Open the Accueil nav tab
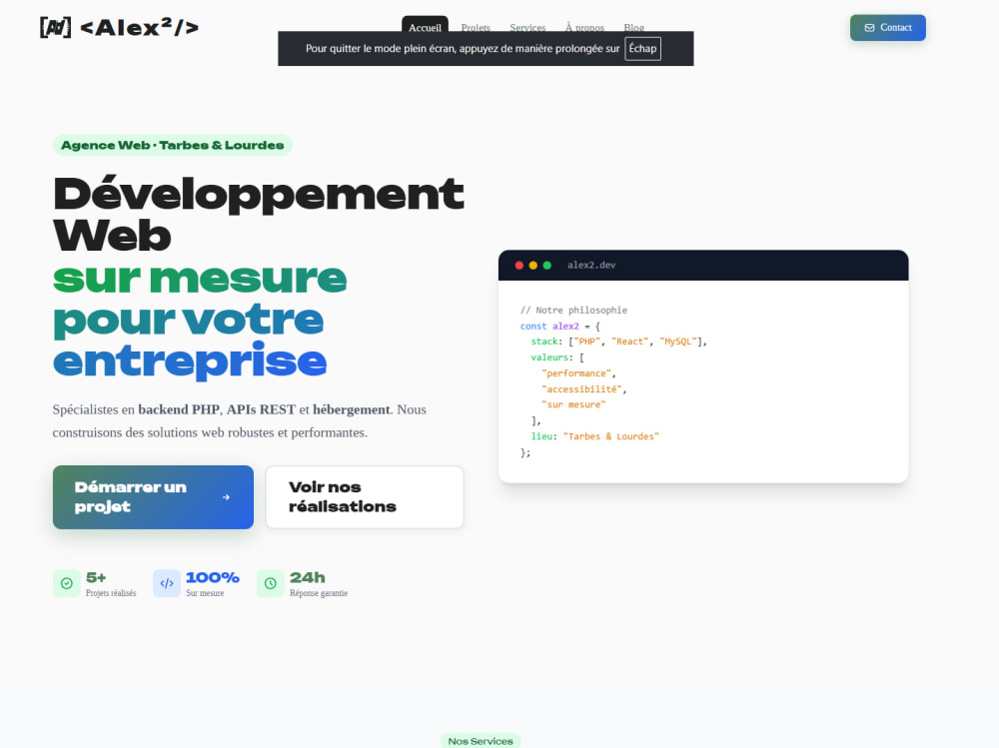This screenshot has height=748, width=999. coord(425,26)
